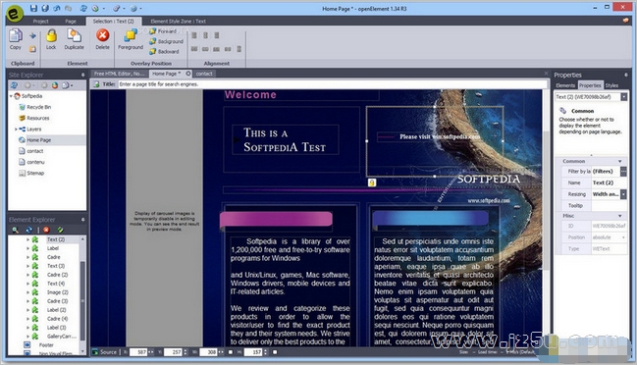
Task: Click the first top-row icon in Alignment
Action: [x=194, y=35]
